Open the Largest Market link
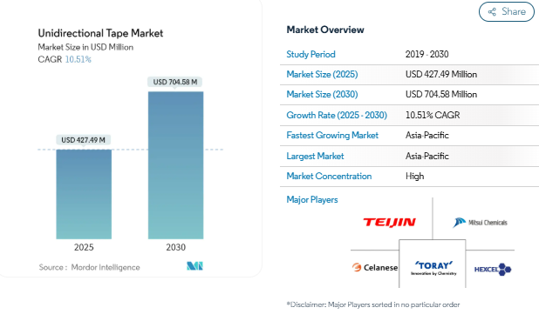 [315, 157]
